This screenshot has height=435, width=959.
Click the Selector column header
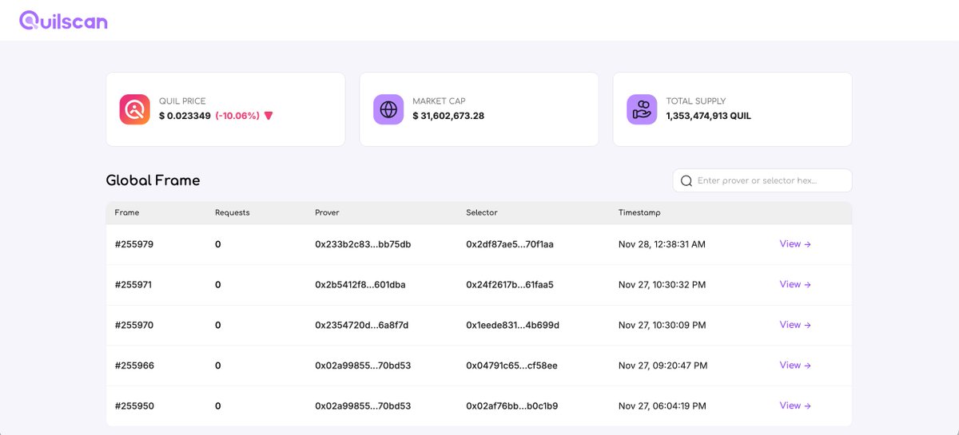pos(482,213)
